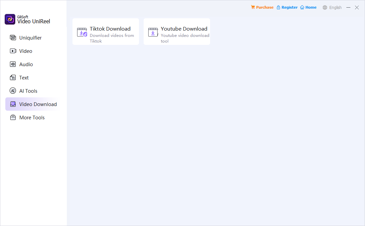Click the orange shopping cart icon
Image resolution: width=365 pixels, height=226 pixels.
tap(253, 7)
